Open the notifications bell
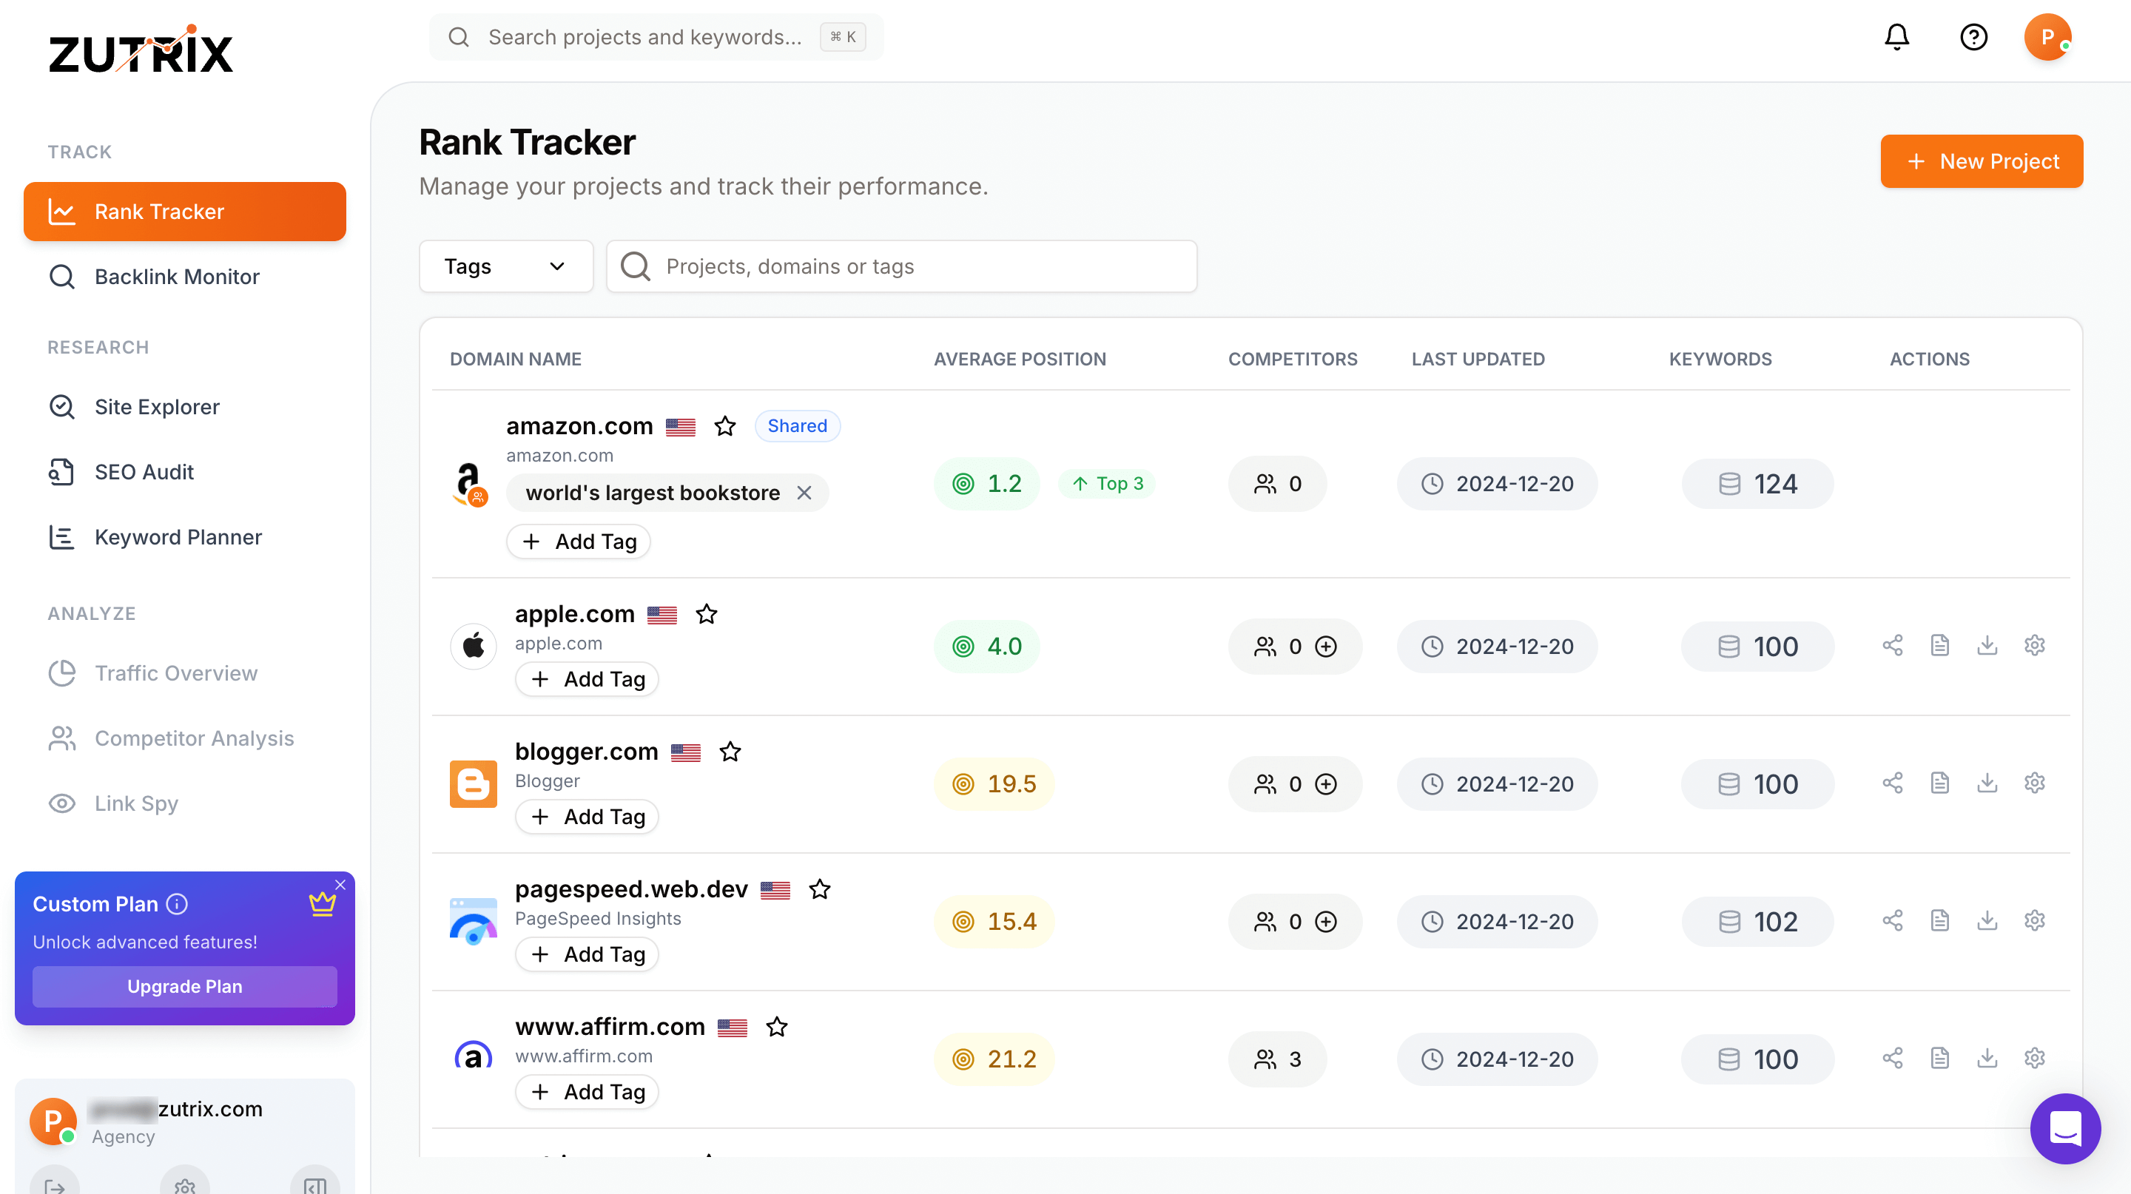The height and width of the screenshot is (1194, 2131). coord(1896,37)
